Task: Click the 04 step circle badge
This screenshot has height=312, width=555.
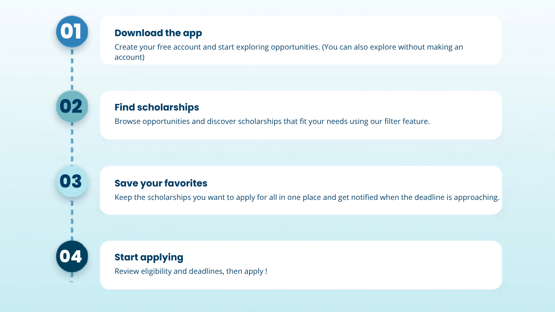Action: tap(72, 256)
